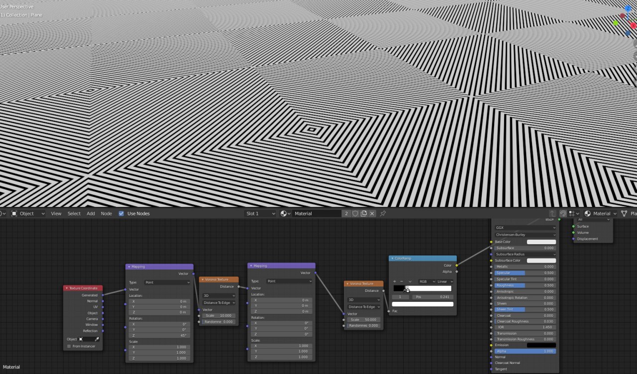Click the Volume input socket
Screen dimensions: 637x374
[x=573, y=233]
